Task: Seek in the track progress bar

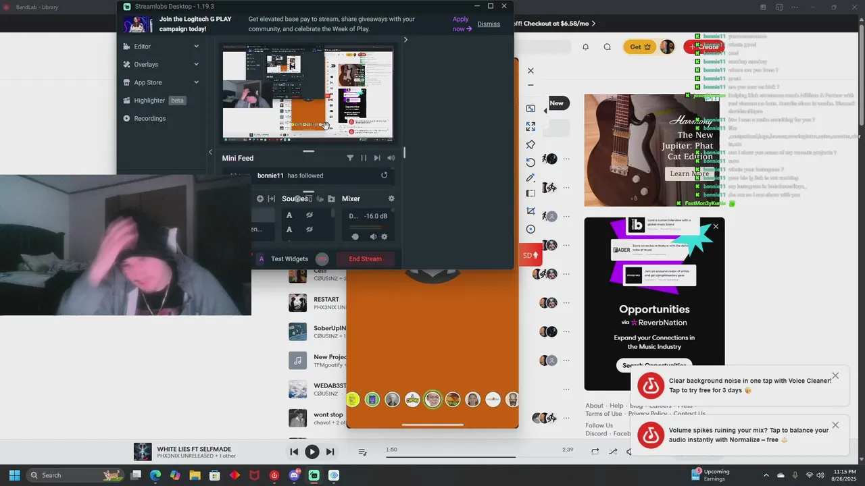Action: click(479, 457)
